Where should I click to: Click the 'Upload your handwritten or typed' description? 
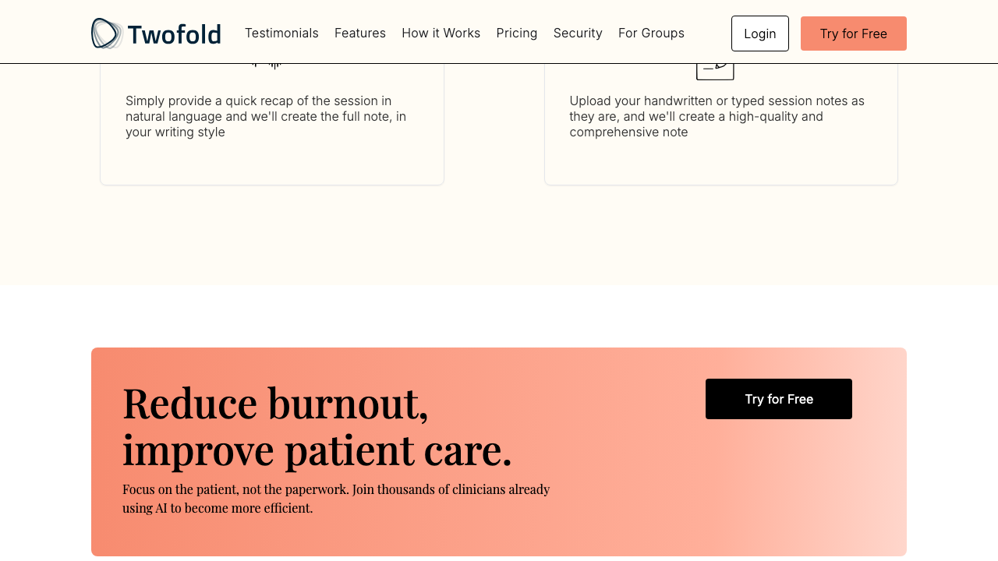click(717, 116)
